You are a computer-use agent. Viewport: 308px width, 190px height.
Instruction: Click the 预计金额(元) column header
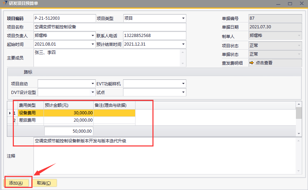68,105
